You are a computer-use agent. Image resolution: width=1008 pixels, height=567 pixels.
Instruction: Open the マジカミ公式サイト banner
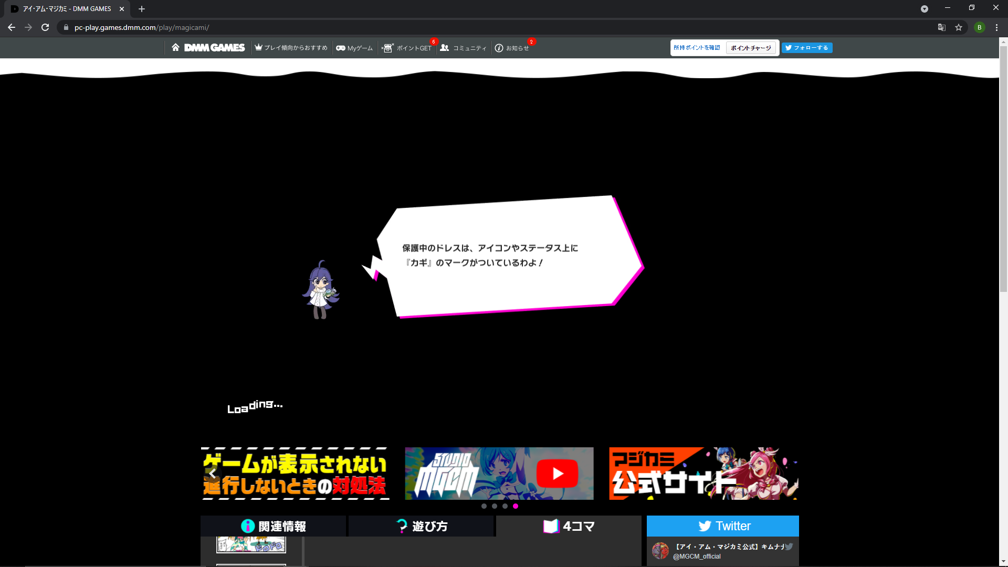pos(703,473)
